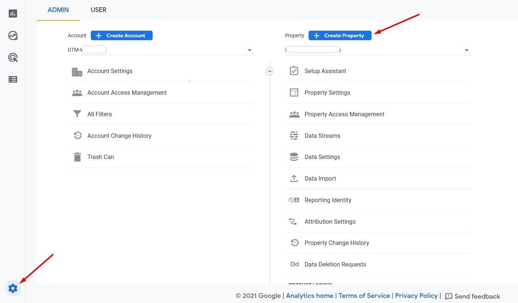The width and height of the screenshot is (518, 303).
Task: Open the Terms of Service link
Action: point(364,296)
